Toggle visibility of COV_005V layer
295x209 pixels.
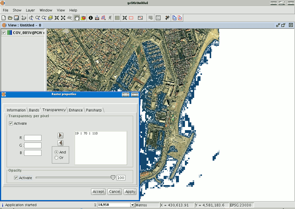(x=4, y=33)
